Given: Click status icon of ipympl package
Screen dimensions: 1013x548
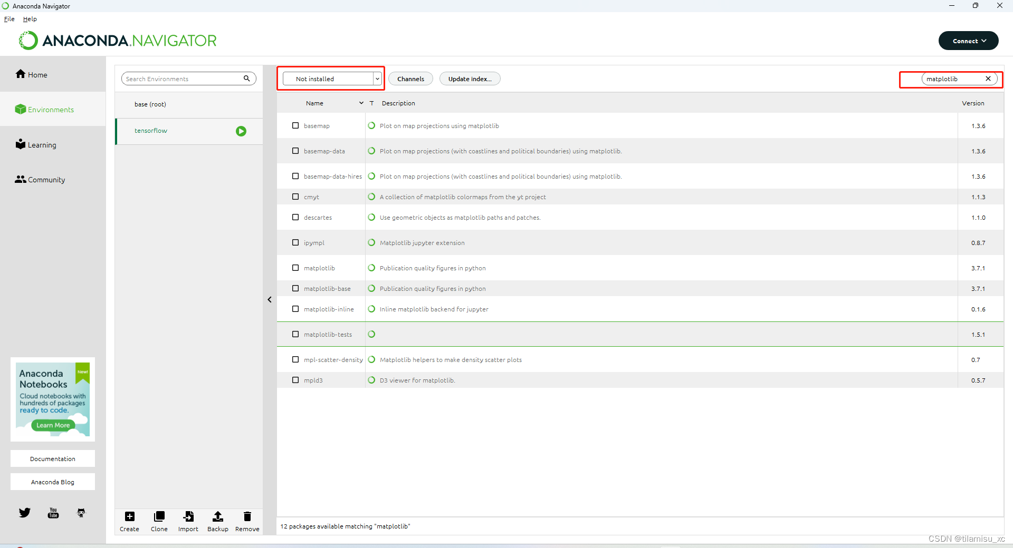Looking at the screenshot, I should coord(371,242).
